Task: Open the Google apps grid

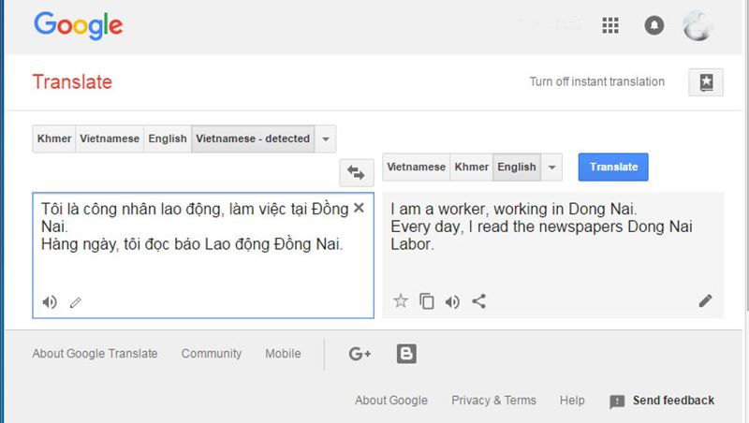Action: click(x=610, y=25)
